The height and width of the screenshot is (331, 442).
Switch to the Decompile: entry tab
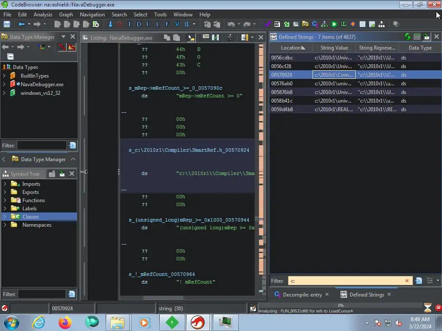[302, 295]
